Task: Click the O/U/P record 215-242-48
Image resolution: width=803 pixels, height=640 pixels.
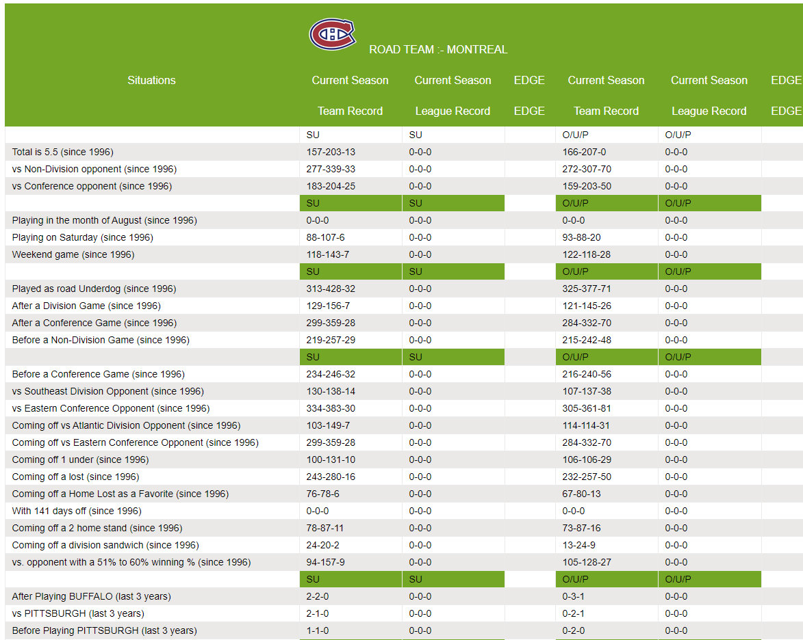Action: pos(587,340)
